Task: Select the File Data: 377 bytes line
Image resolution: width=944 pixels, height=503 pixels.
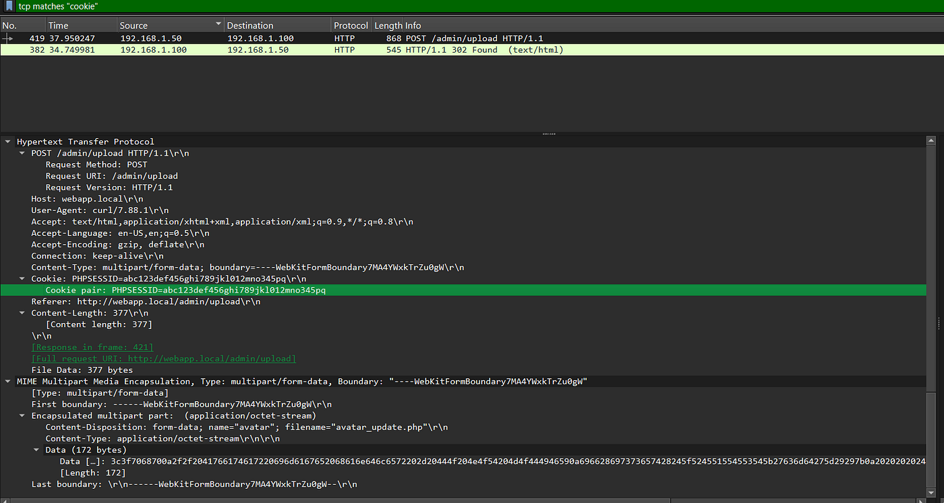Action: coord(82,370)
